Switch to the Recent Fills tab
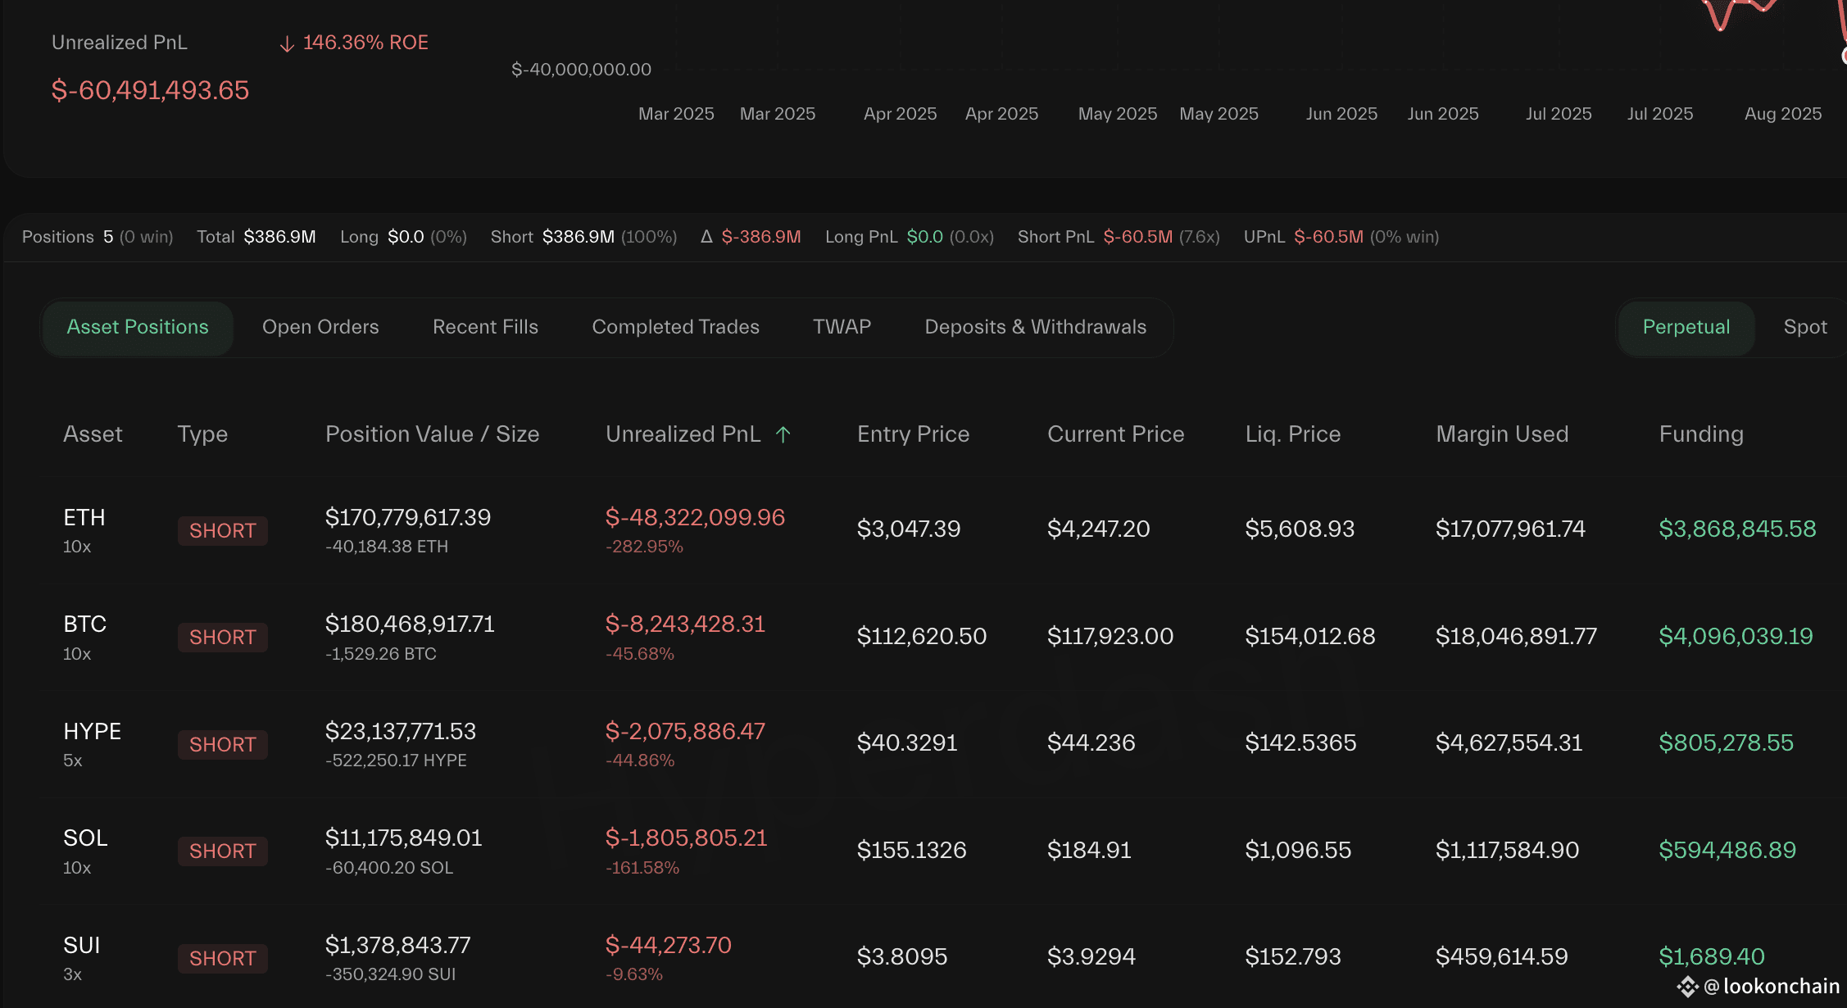 tap(484, 327)
